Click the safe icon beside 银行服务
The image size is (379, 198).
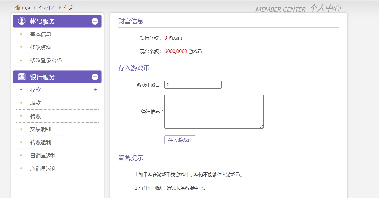22,77
